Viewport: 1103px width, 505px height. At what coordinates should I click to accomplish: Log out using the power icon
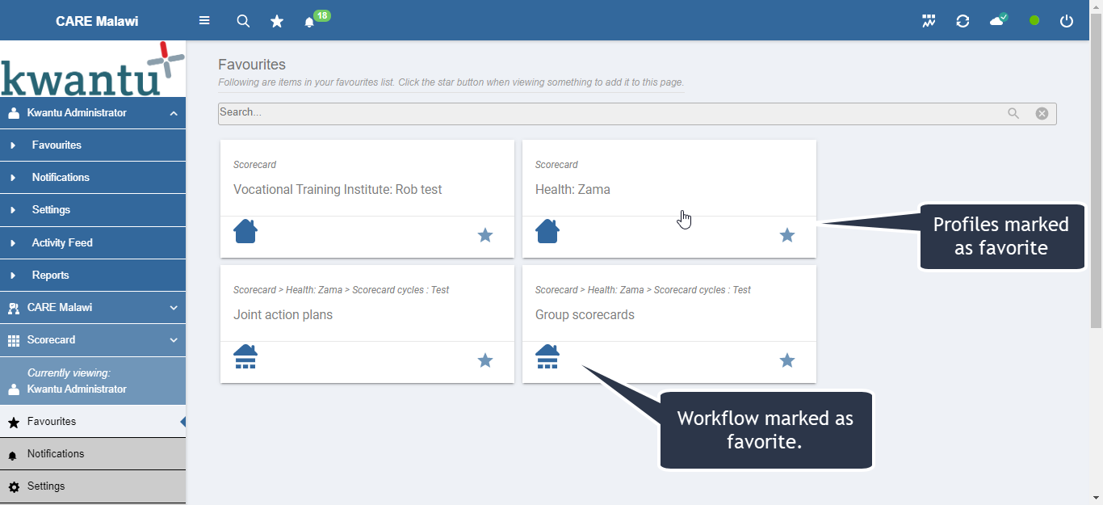(x=1067, y=21)
